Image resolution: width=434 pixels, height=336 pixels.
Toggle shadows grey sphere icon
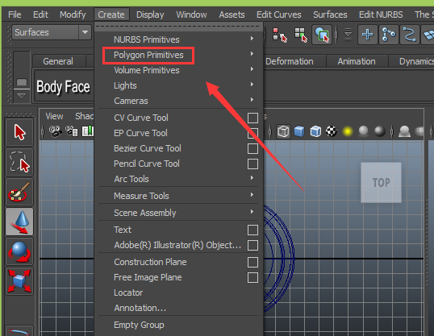pos(364,131)
